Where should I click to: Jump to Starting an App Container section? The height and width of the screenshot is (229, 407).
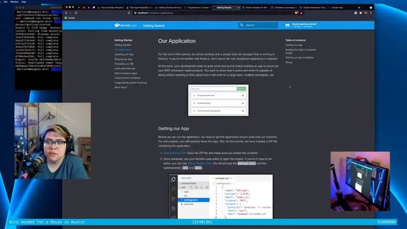(300, 58)
